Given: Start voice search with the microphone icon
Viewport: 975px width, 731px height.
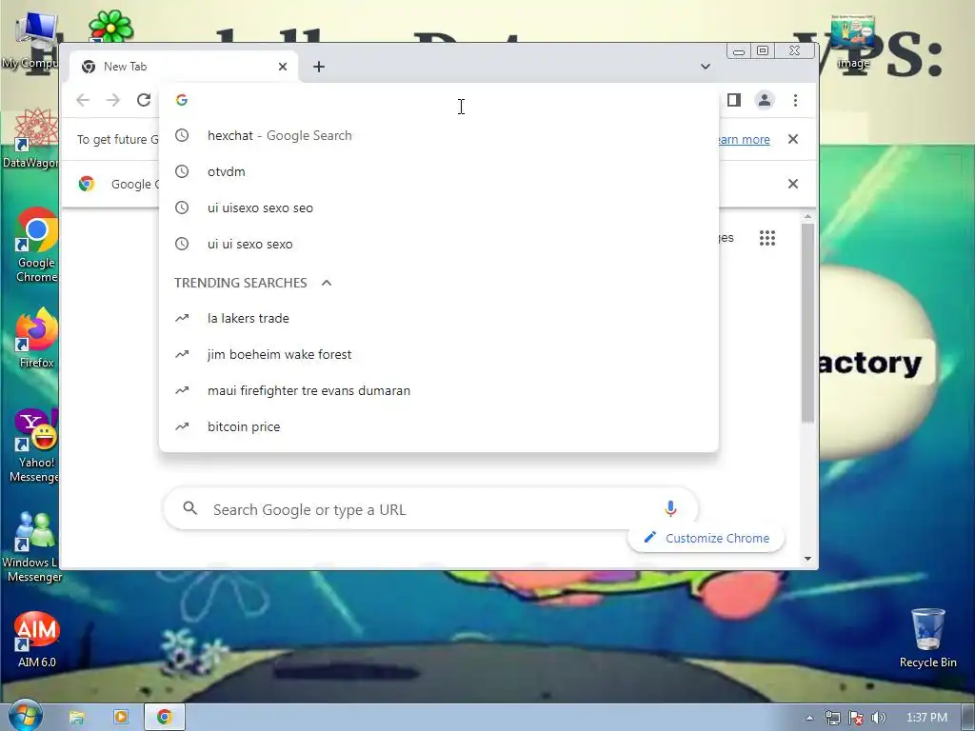Looking at the screenshot, I should tap(670, 509).
